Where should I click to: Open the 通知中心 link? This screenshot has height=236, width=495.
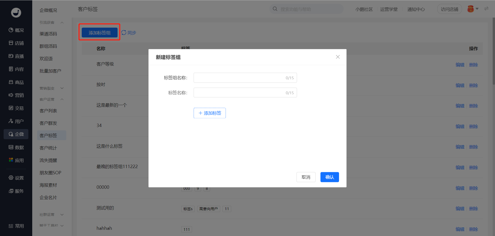tap(416, 9)
